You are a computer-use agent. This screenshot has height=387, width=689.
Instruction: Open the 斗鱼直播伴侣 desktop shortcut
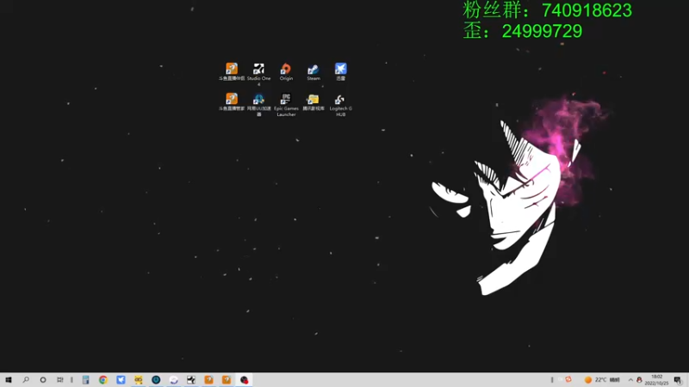(x=232, y=72)
